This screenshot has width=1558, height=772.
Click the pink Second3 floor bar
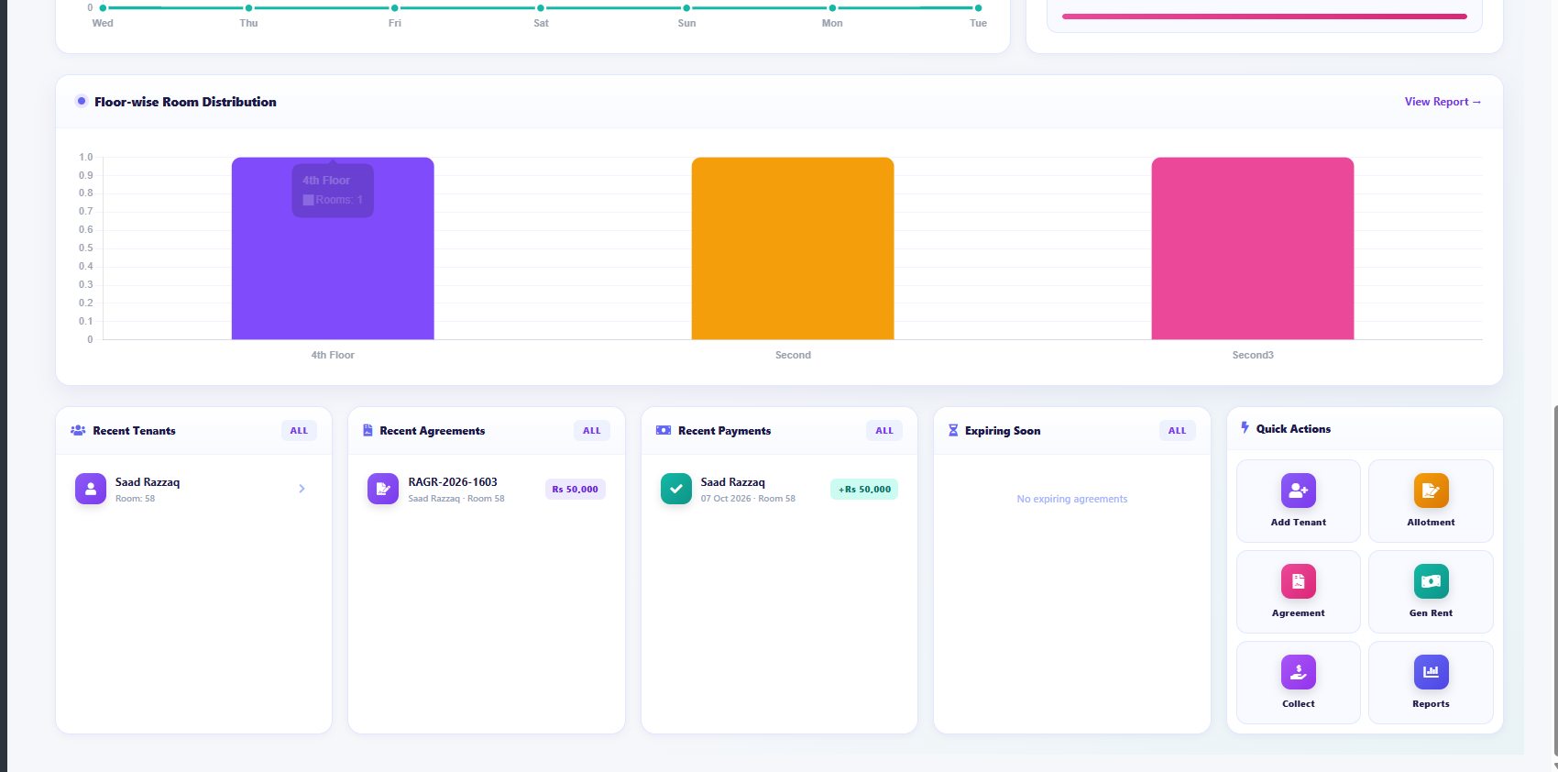point(1253,248)
